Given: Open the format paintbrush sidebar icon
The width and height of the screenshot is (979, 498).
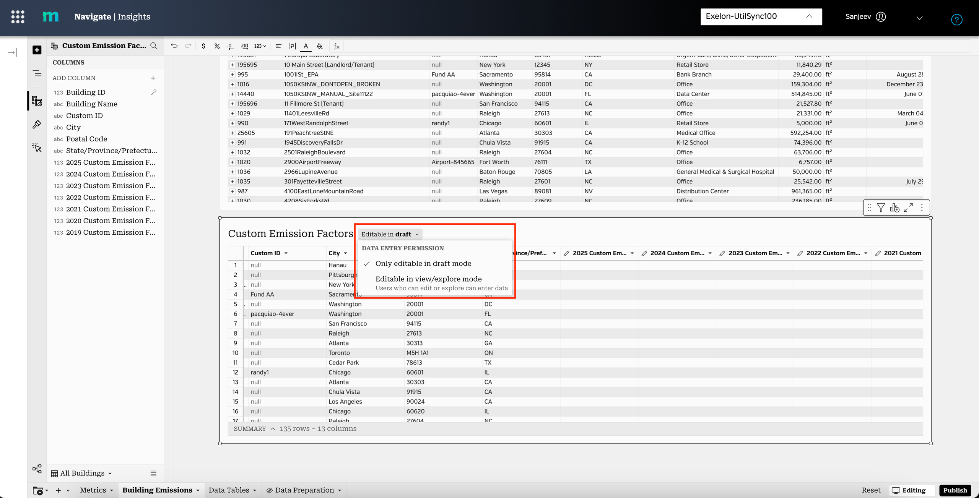Looking at the screenshot, I should (37, 124).
